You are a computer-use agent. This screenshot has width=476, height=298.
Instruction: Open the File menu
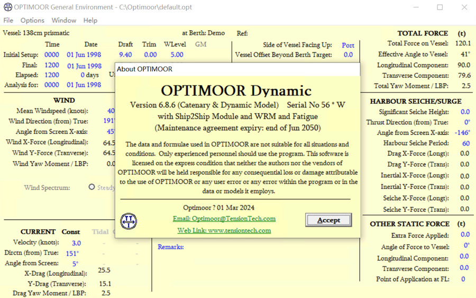click(8, 20)
